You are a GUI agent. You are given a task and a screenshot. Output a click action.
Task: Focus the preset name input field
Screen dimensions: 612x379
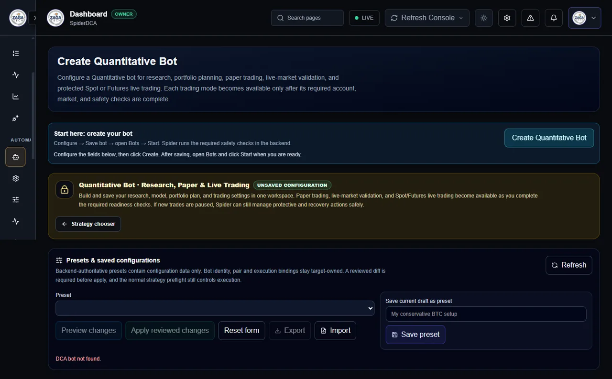coord(486,314)
